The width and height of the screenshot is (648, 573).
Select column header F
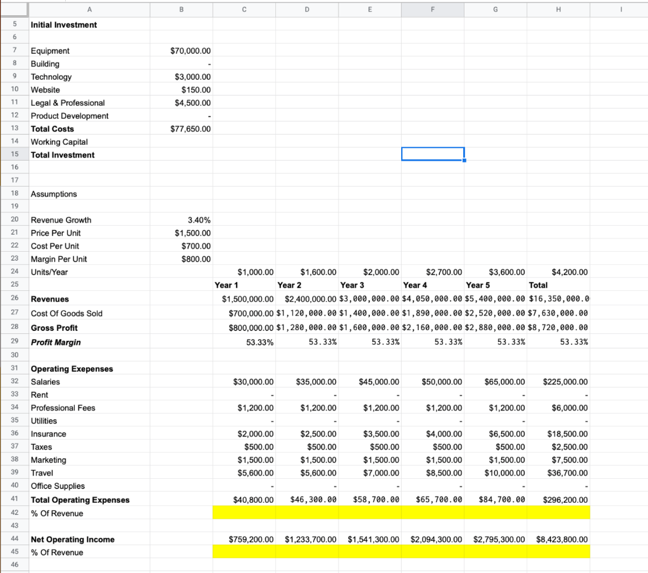click(432, 9)
